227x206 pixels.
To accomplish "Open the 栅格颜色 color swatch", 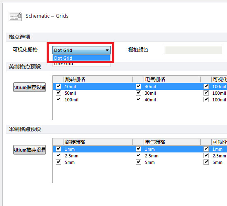I will [193, 50].
